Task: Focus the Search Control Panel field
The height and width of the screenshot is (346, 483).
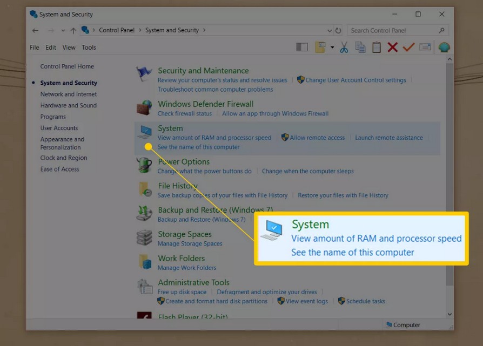Action: [398, 30]
